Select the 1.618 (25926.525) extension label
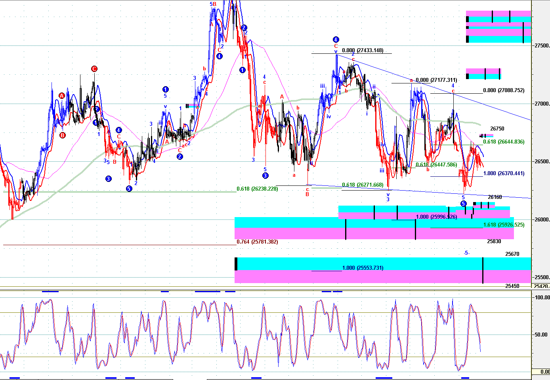 point(504,225)
